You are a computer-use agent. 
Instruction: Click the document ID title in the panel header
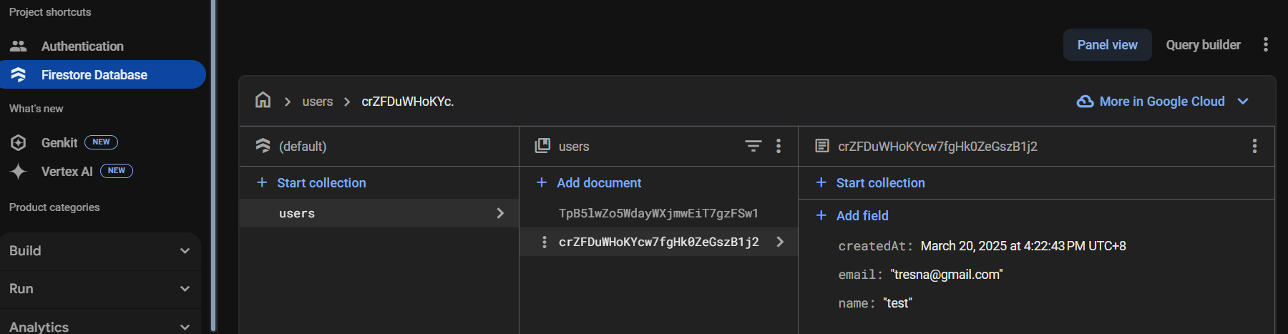click(x=937, y=146)
